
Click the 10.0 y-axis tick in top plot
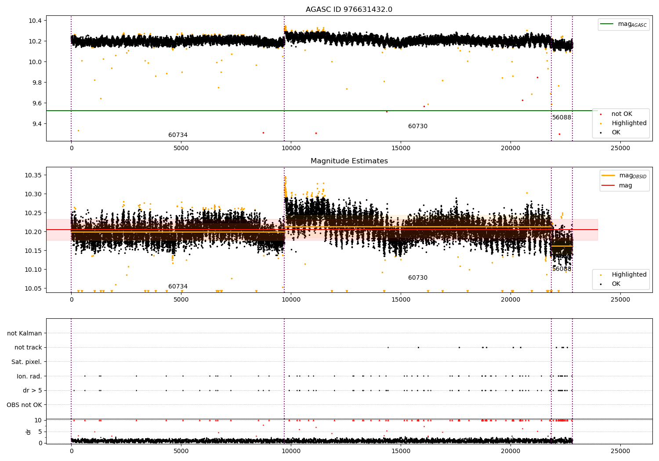36,62
